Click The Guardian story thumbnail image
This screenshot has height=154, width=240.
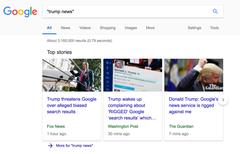point(193,75)
